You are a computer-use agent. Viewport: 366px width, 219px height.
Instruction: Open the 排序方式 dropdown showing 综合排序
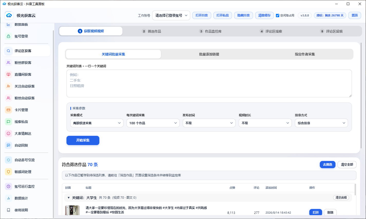321,123
